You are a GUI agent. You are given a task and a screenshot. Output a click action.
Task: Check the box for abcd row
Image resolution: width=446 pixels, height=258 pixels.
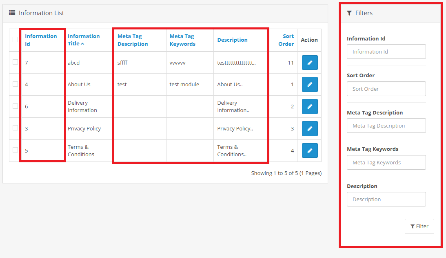(x=15, y=62)
